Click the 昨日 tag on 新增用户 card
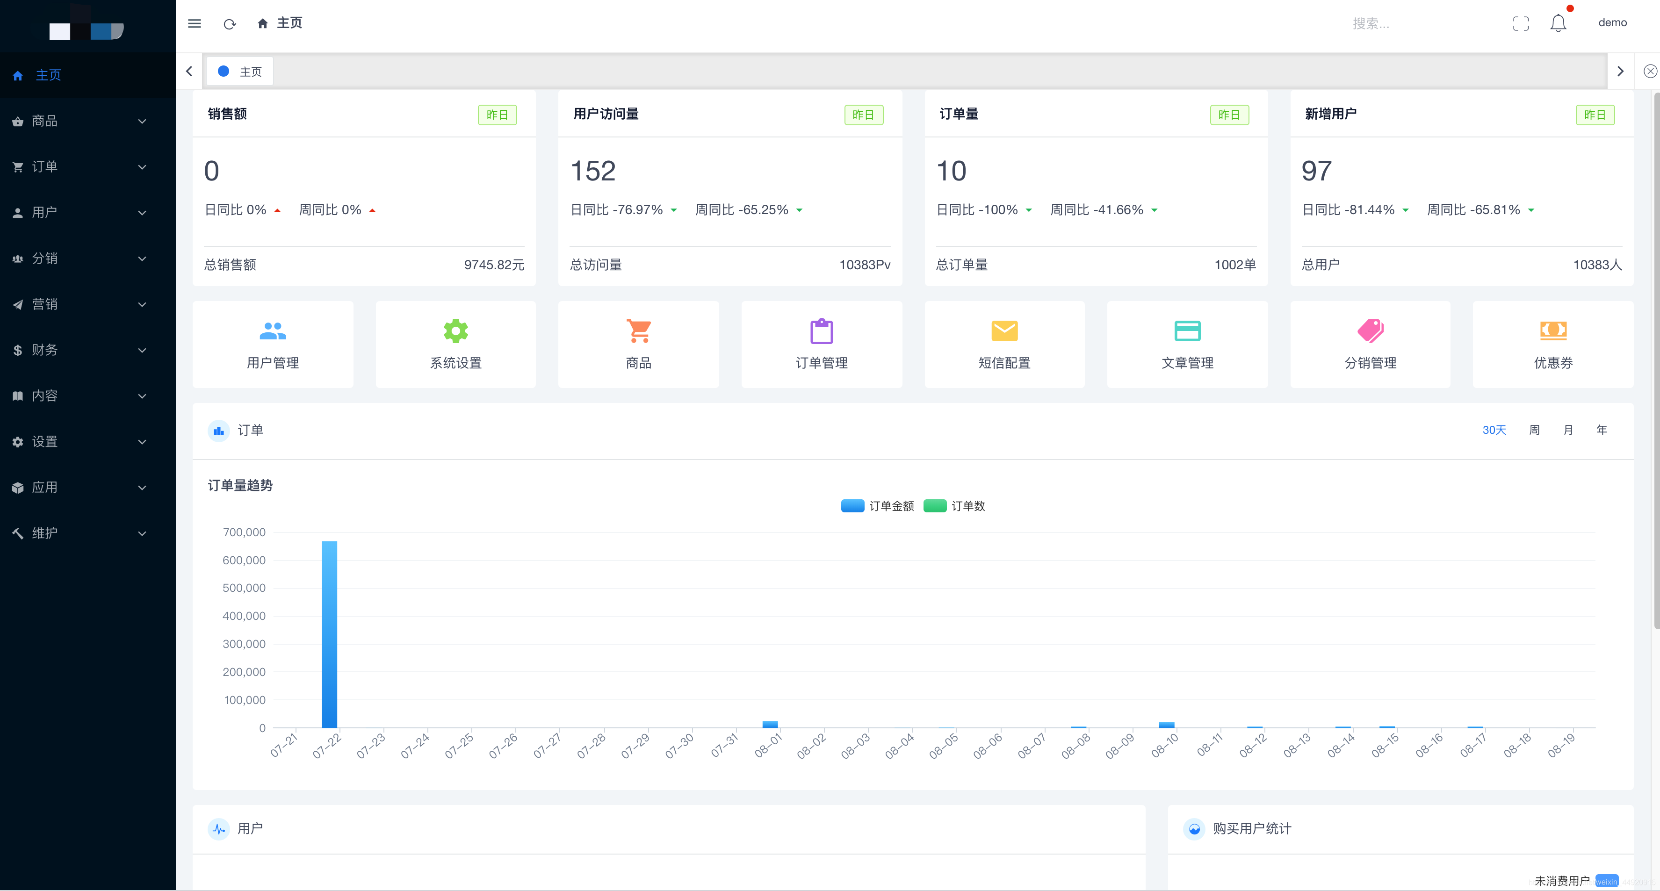 coord(1595,115)
